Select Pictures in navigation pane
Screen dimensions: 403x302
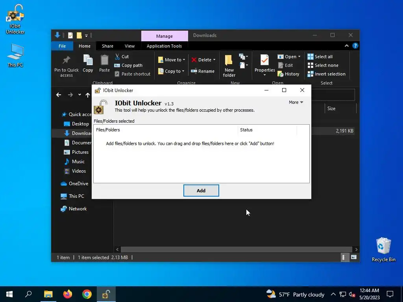[76, 152]
